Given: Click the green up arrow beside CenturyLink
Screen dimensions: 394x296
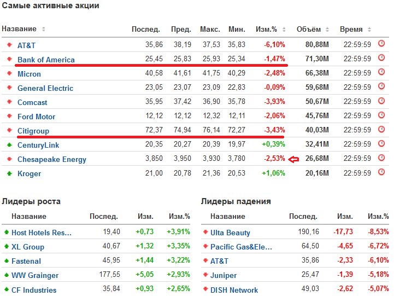Looking at the screenshot, I should (9, 144).
